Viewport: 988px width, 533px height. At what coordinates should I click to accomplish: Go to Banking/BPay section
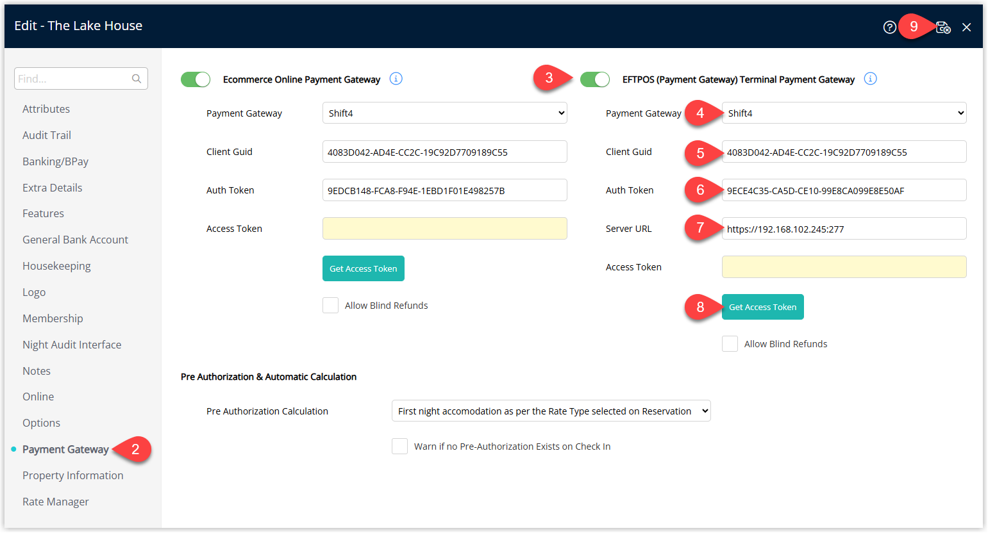[x=56, y=161]
